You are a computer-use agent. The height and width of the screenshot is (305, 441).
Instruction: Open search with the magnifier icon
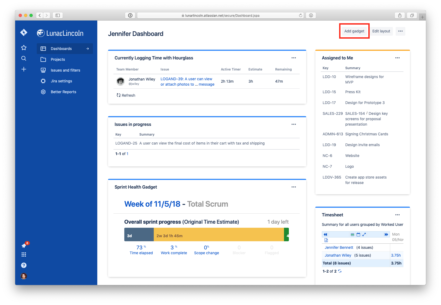pos(24,58)
